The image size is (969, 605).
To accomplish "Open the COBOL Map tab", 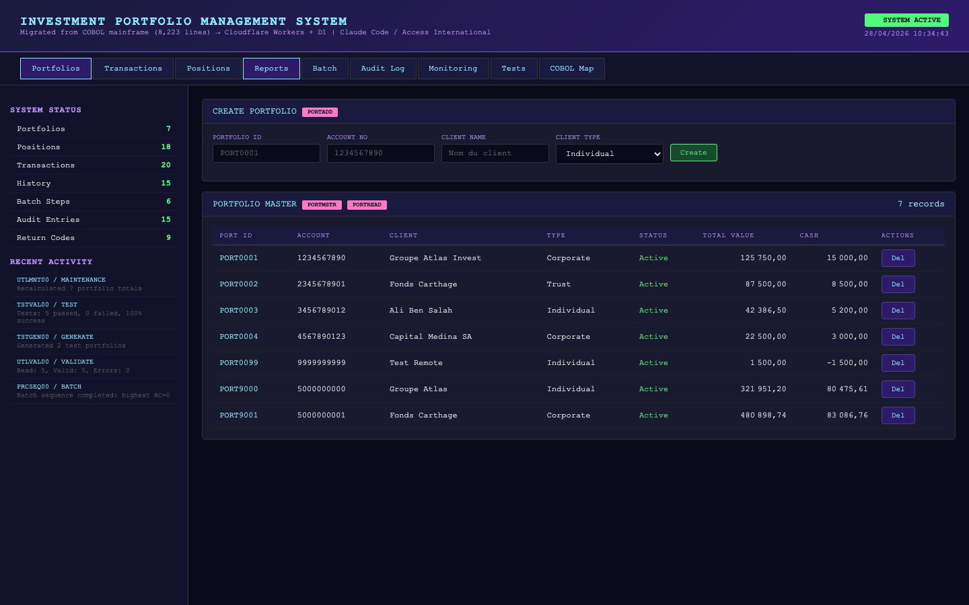I will (x=571, y=69).
